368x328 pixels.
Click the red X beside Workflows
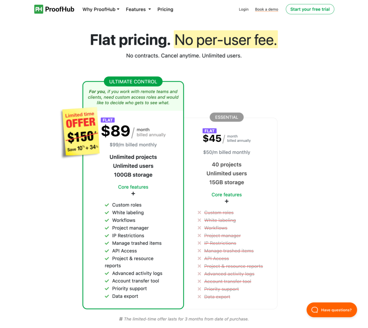pos(199,228)
